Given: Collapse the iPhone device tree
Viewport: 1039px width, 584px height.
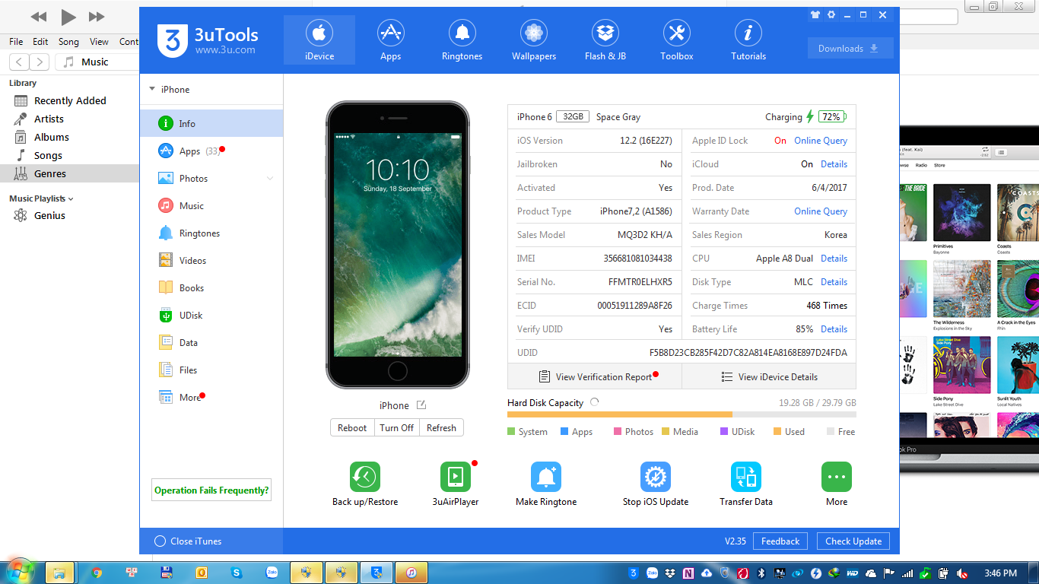Looking at the screenshot, I should [152, 90].
